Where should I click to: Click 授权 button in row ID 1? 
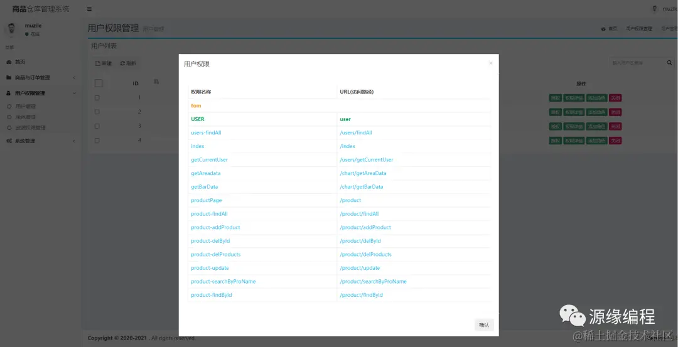pos(555,98)
